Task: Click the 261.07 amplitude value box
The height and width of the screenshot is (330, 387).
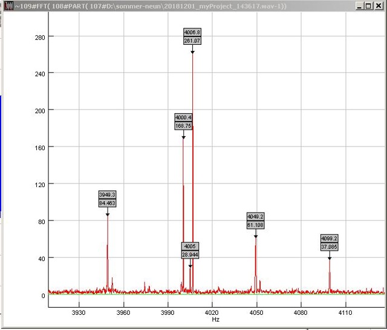Action: 192,40
